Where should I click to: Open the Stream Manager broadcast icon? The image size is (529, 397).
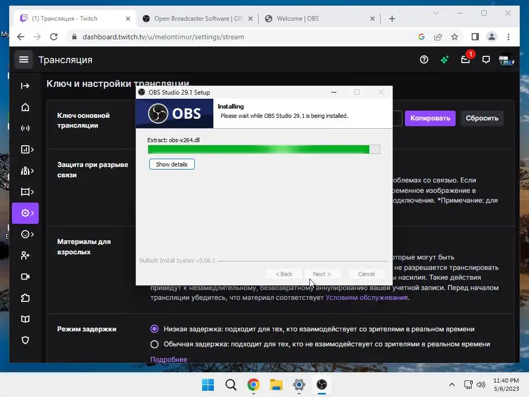point(25,128)
